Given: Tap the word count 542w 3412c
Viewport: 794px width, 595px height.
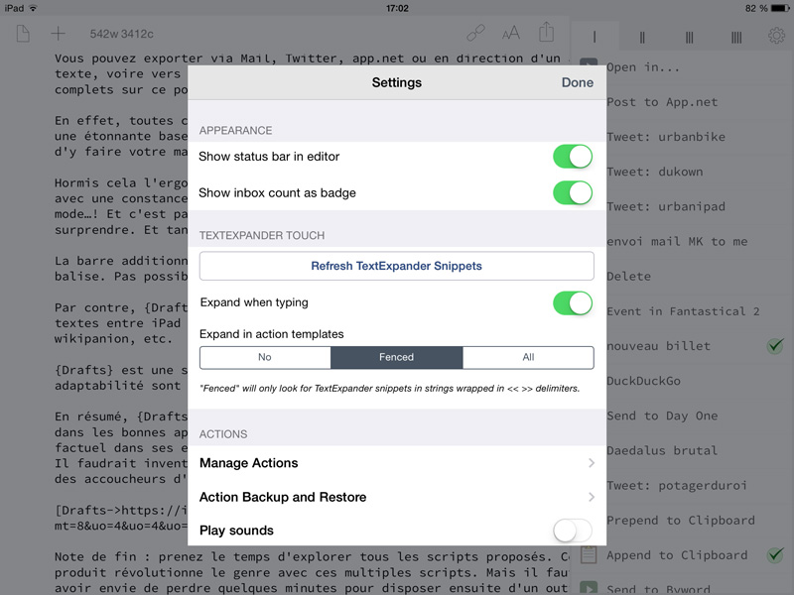Looking at the screenshot, I should coord(121,34).
